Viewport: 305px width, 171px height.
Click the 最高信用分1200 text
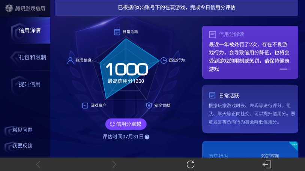point(126,81)
